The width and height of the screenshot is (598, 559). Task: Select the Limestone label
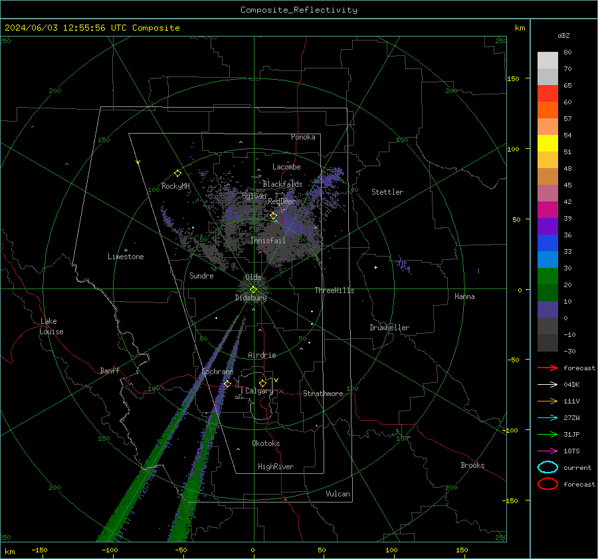point(126,257)
